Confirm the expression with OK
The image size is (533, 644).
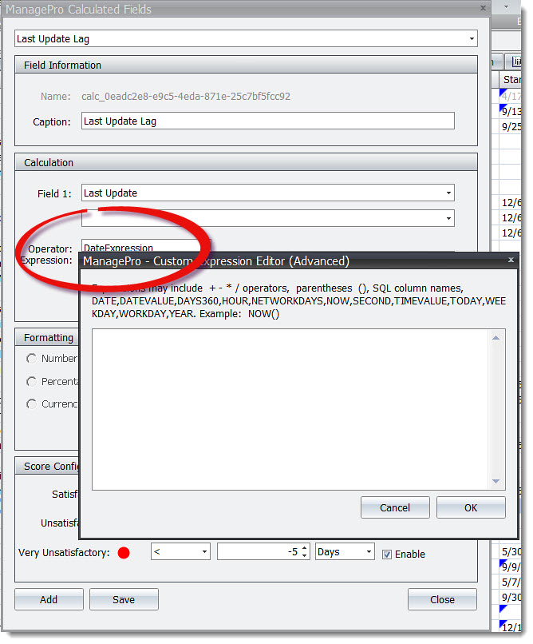point(471,507)
